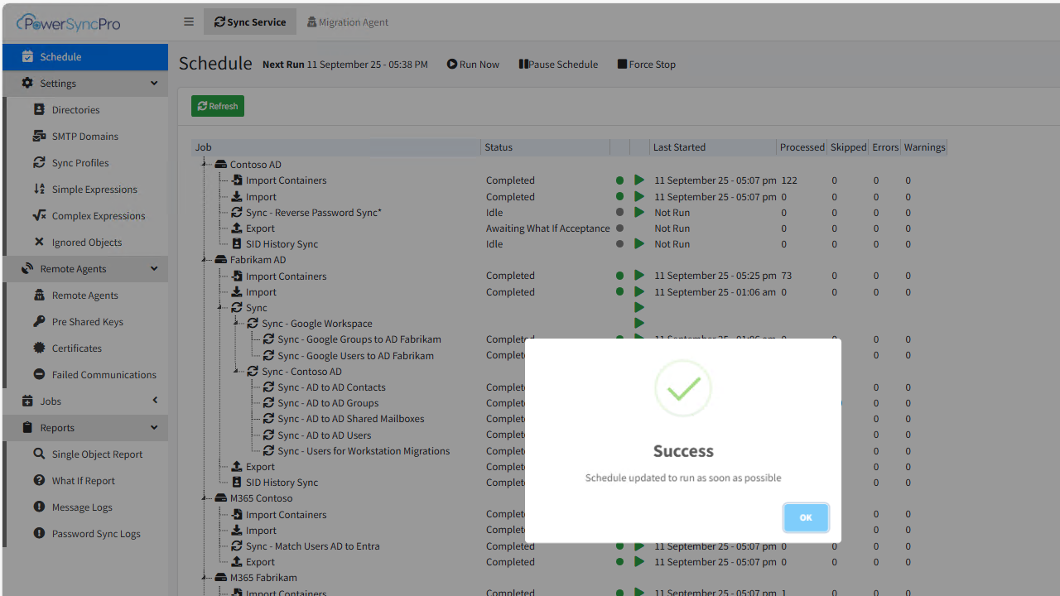
Task: Click the SMTP Domains icon
Action: pos(39,137)
